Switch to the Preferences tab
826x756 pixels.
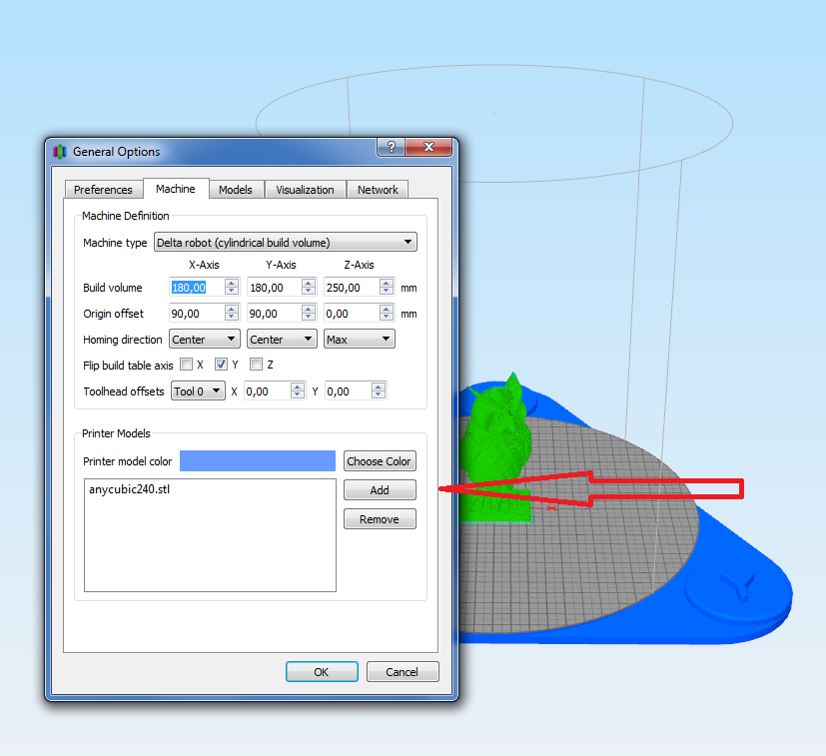point(103,190)
